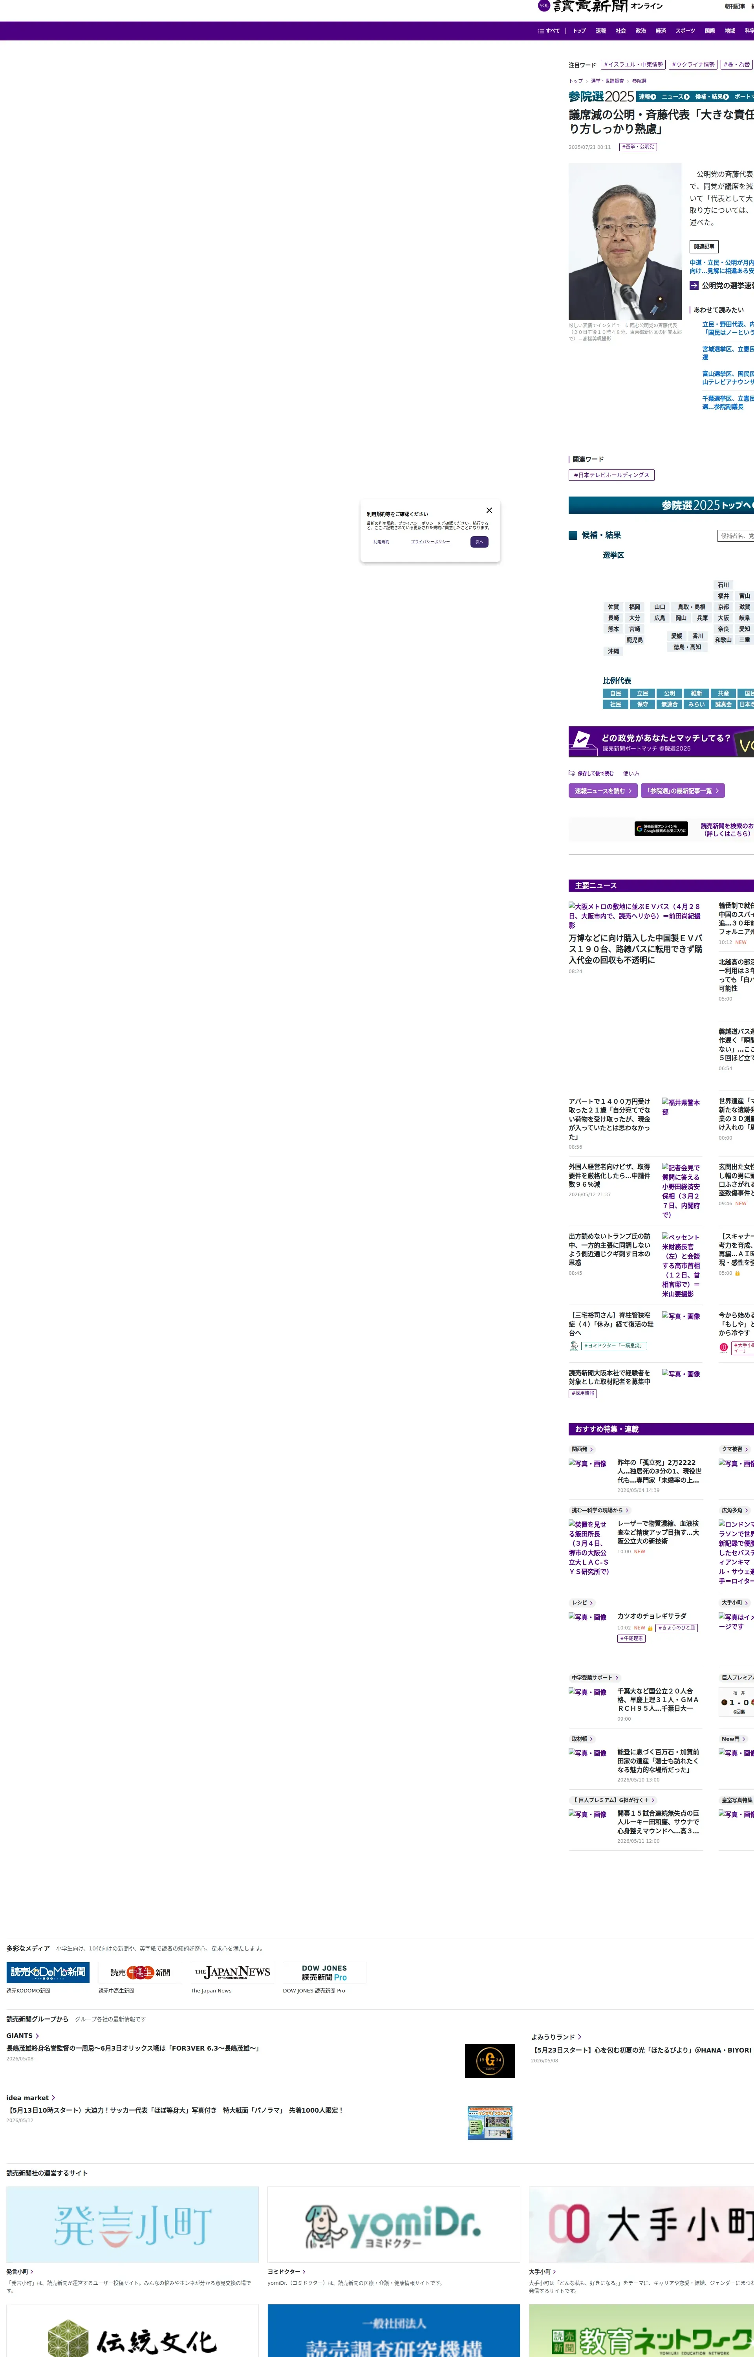Open the すべて hamburger menu

tap(549, 31)
